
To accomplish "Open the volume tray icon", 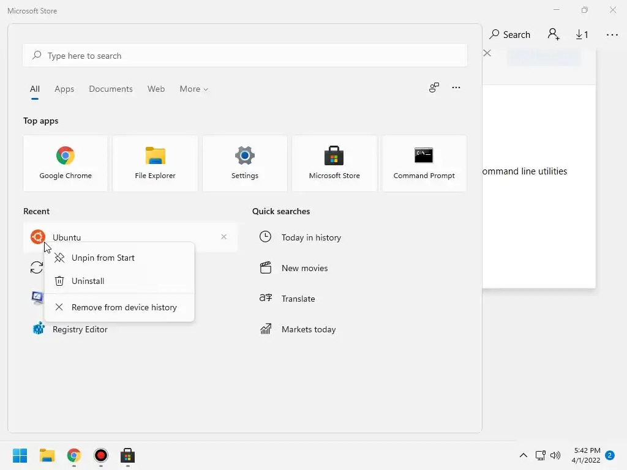I will (x=555, y=455).
